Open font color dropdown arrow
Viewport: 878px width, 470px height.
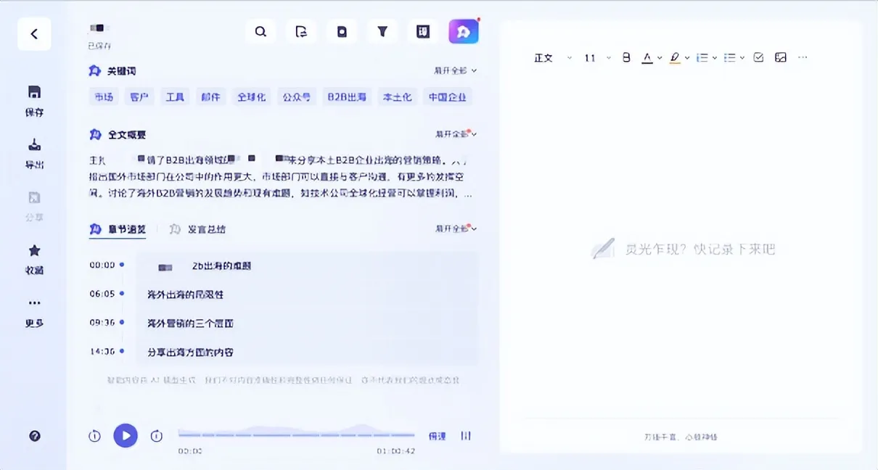tap(658, 58)
